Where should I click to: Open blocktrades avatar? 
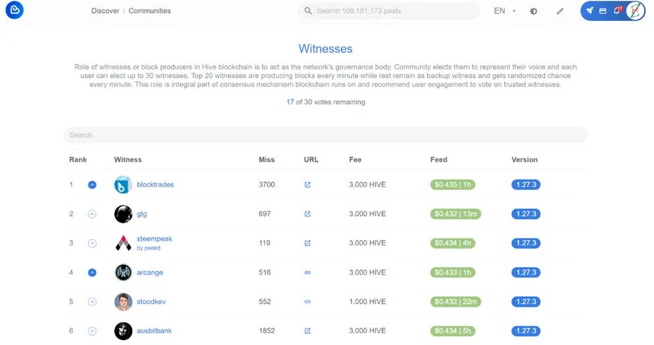tap(123, 185)
